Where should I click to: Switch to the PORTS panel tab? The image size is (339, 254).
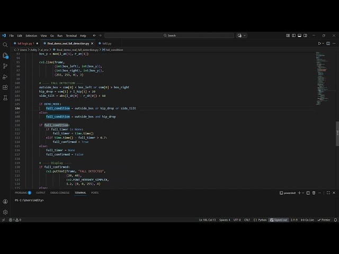tap(95, 193)
